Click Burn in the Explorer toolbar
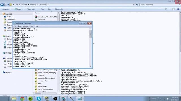The height and width of the screenshot is (101, 181). pyautogui.click(x=50, y=9)
